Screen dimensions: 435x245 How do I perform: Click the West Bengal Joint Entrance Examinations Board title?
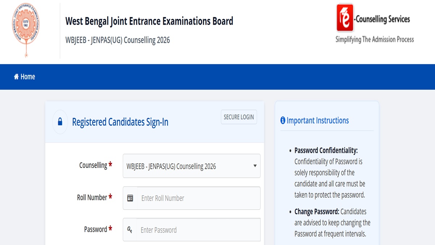(149, 21)
